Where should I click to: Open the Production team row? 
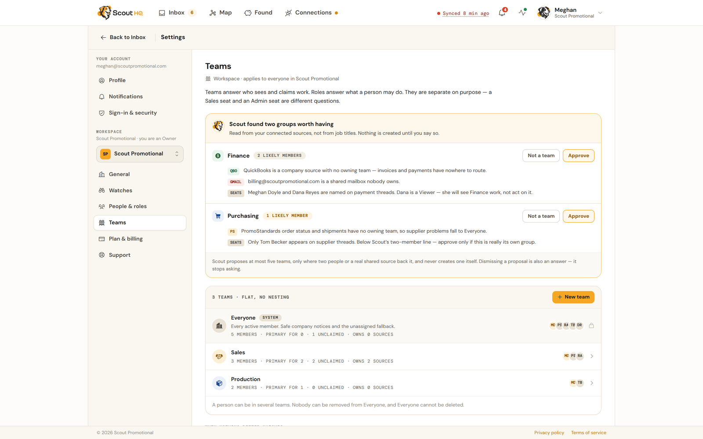coord(403,383)
